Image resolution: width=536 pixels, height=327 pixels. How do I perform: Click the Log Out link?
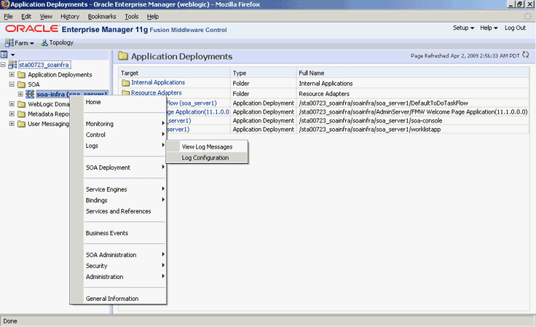[515, 28]
